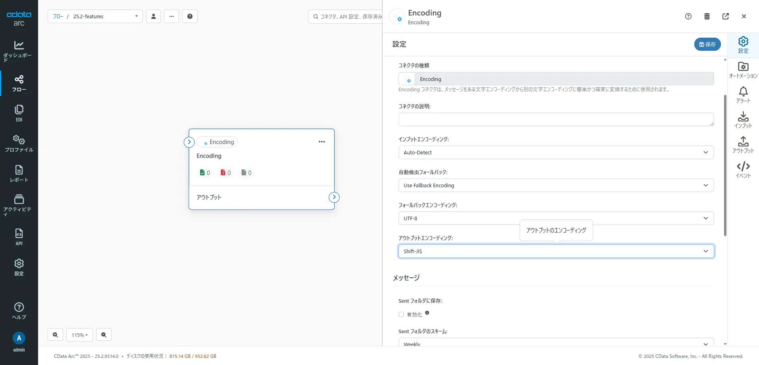Open the 25.2-features workspace selector

(95, 16)
